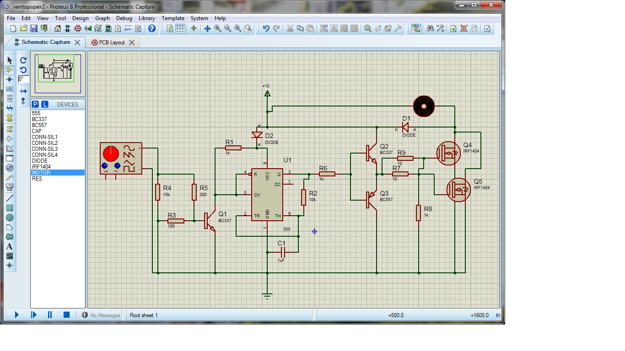Image resolution: width=625 pixels, height=351 pixels.
Task: Open the Search and tag binoculars tool
Action: (430, 28)
